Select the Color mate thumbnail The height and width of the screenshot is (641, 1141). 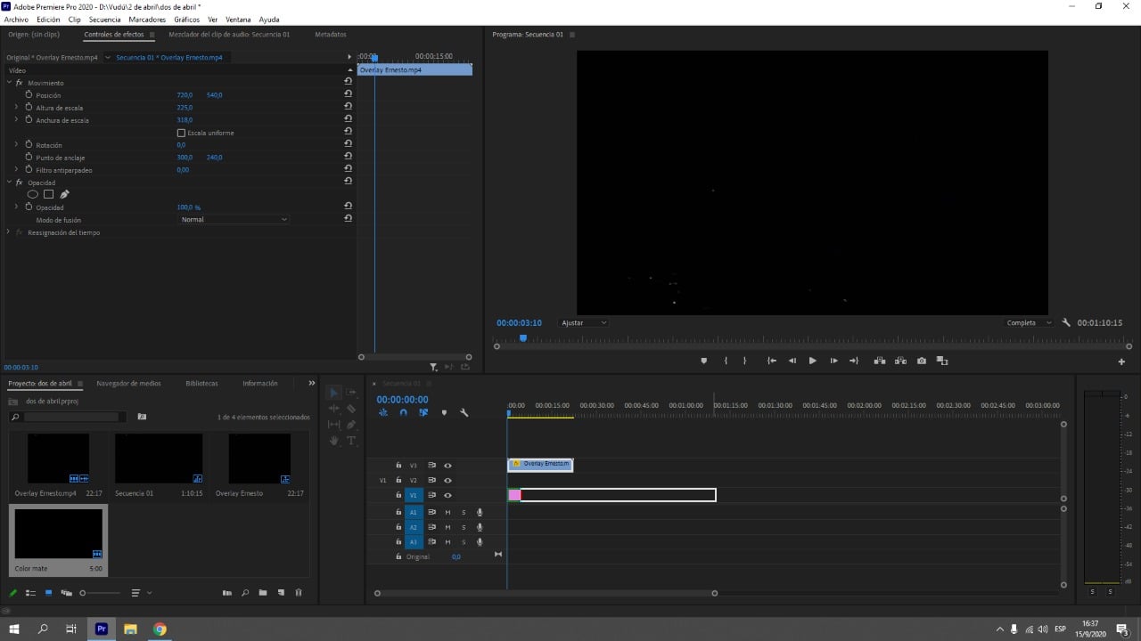pyautogui.click(x=58, y=532)
